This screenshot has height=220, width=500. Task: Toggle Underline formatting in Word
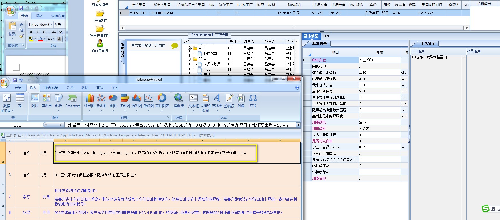44,32
